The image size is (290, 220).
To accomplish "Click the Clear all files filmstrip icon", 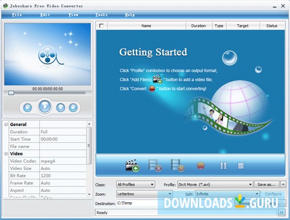I will (x=178, y=165).
